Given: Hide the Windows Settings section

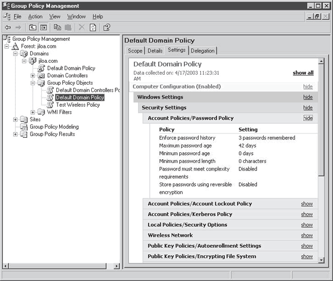Looking at the screenshot, I should [308, 97].
